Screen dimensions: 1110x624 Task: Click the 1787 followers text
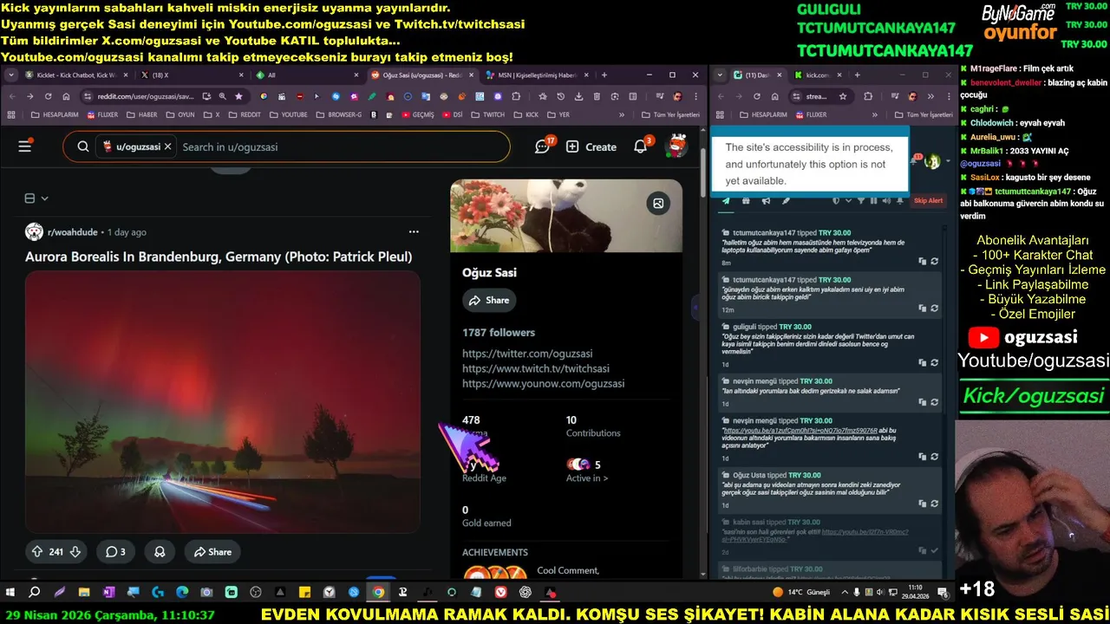click(499, 332)
